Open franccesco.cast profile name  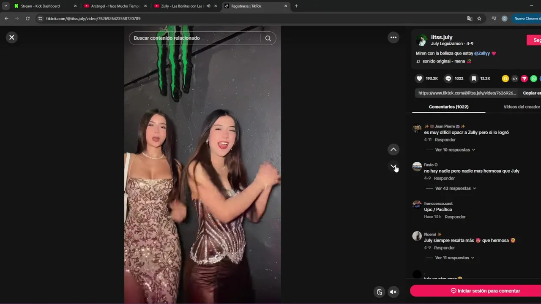click(438, 204)
